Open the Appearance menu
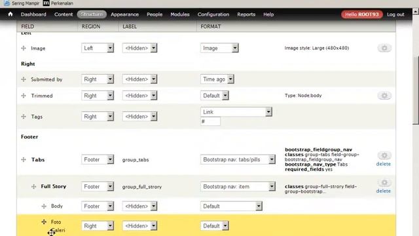 (124, 14)
